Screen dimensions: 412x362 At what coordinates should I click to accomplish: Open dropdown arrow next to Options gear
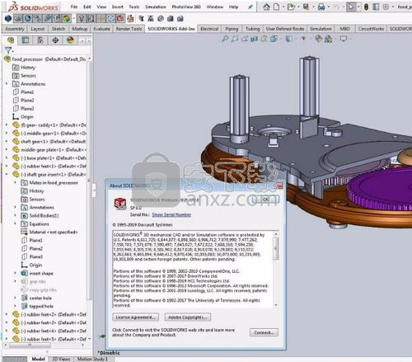(x=393, y=7)
